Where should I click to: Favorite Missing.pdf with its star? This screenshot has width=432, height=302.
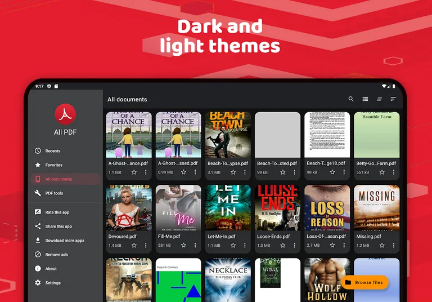point(382,245)
